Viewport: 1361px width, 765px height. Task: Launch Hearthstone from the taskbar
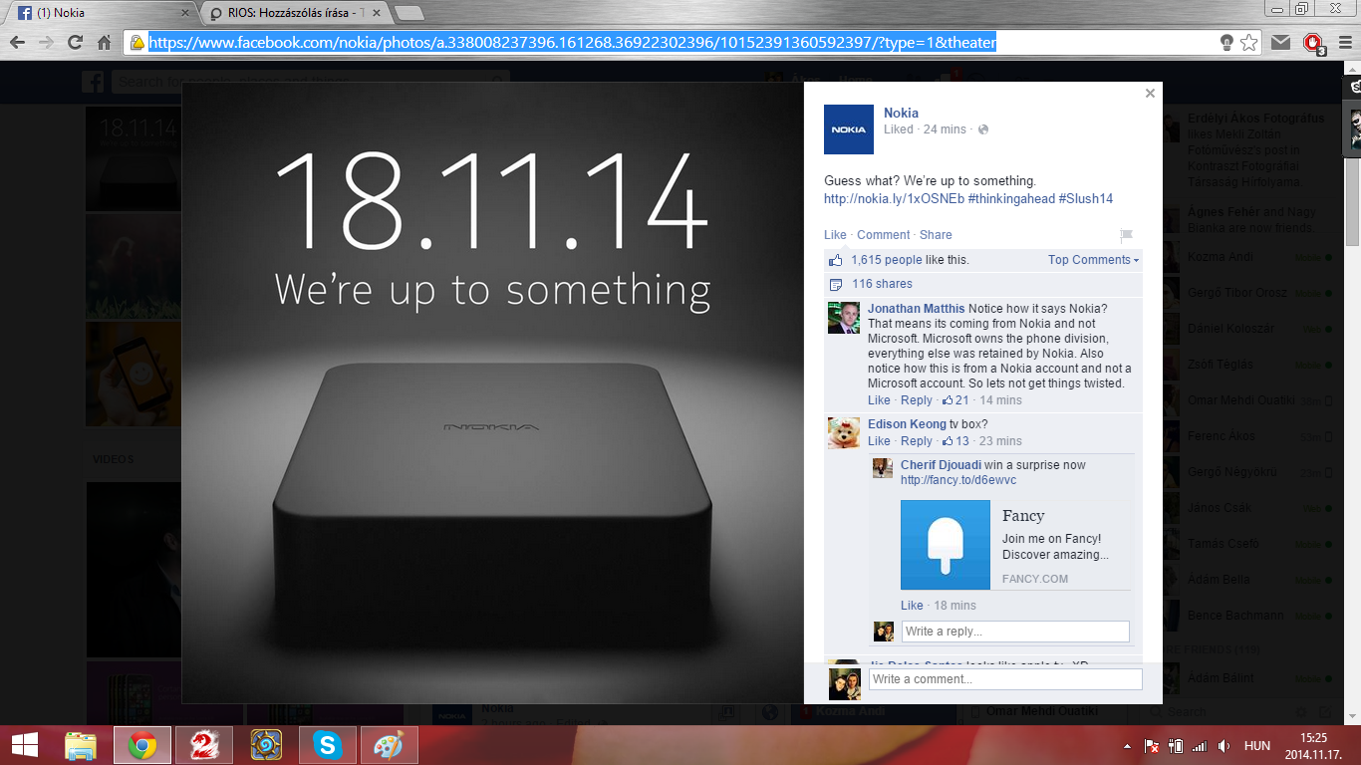pos(266,745)
